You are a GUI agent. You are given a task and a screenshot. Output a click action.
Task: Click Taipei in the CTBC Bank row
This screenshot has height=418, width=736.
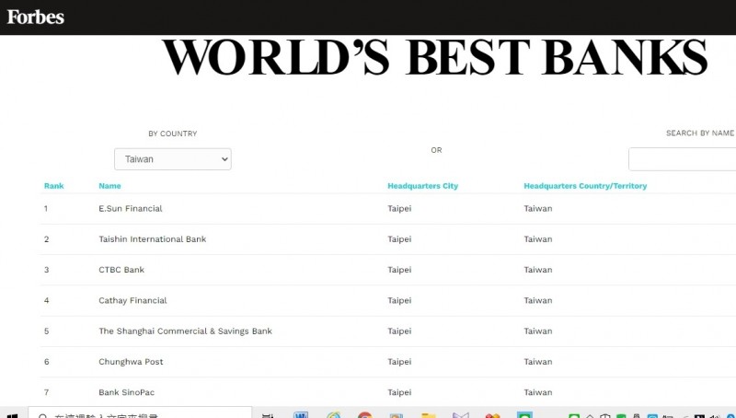399,270
